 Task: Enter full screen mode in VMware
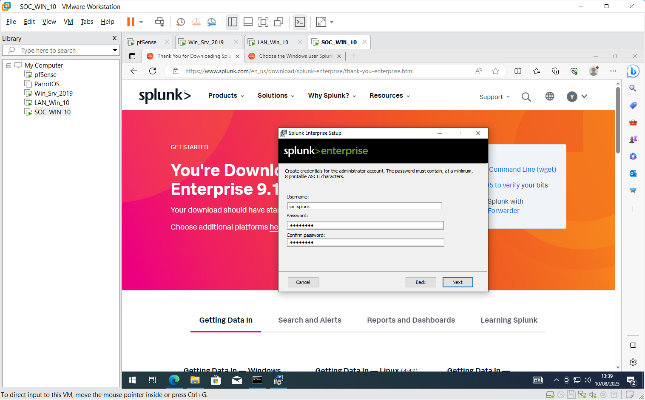[263, 22]
